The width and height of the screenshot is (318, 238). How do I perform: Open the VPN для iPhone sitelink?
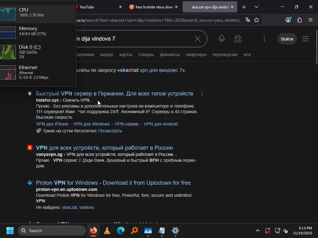[x=52, y=124]
